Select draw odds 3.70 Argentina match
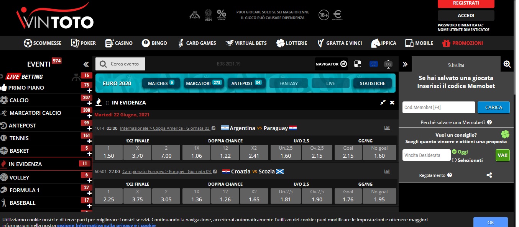519x227 pixels. click(137, 152)
